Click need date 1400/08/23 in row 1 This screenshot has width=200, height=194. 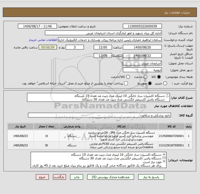(21, 136)
